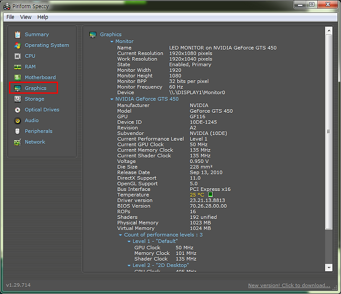This screenshot has height=294, width=341.
Task: Click the Monitor Frequency value 60 Hz
Action: 176,87
